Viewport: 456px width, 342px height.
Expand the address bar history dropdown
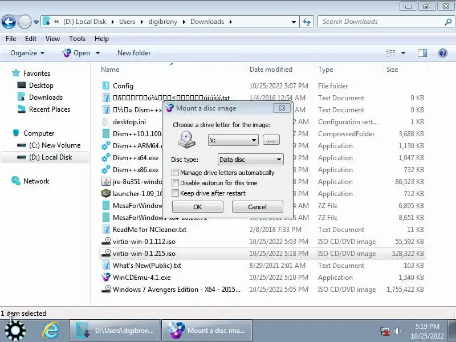[x=294, y=22]
